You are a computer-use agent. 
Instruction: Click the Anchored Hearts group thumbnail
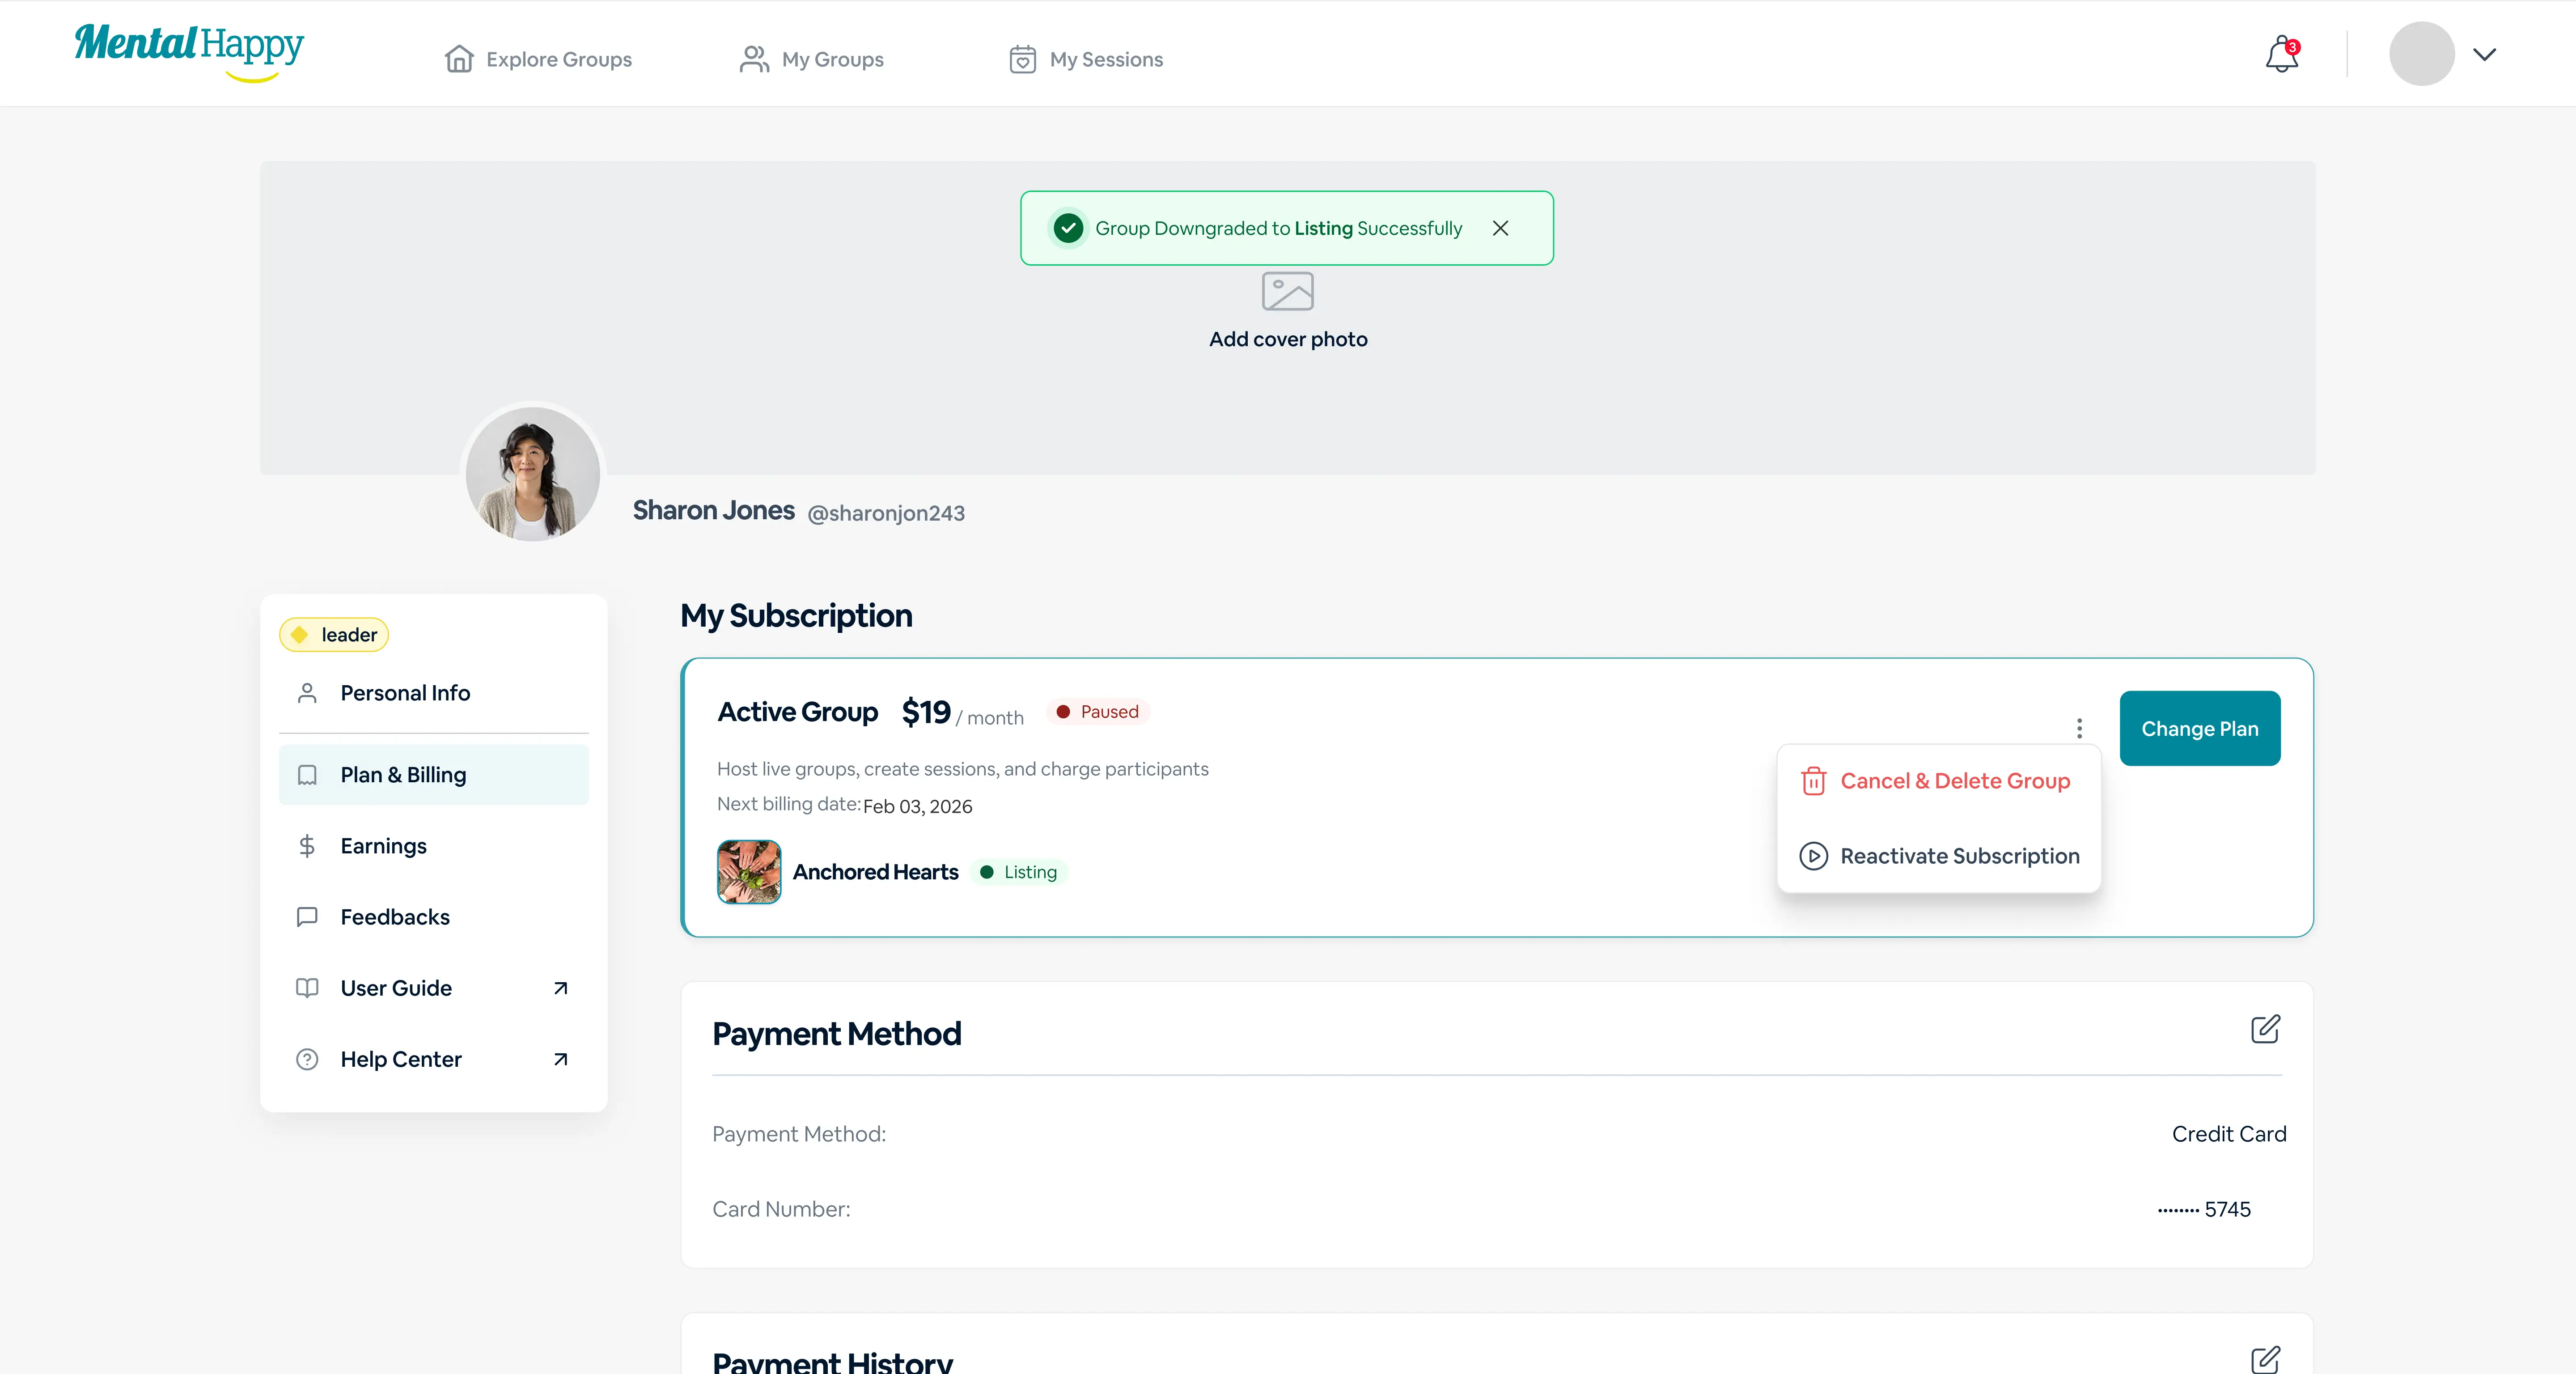point(749,872)
